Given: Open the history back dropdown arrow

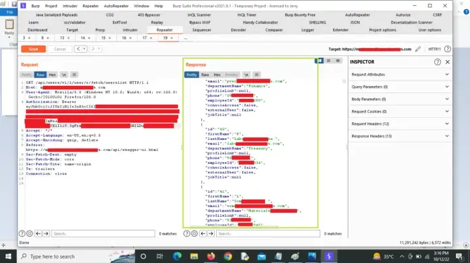Looking at the screenshot, I should pyautogui.click(x=84, y=49).
